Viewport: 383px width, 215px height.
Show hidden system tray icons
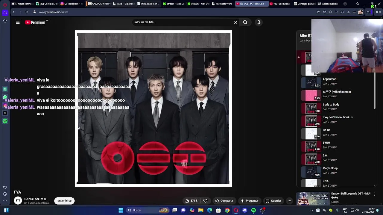pos(311,210)
